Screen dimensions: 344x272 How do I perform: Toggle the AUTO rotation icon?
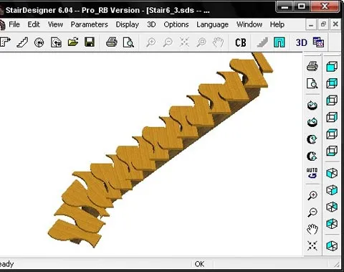point(312,173)
